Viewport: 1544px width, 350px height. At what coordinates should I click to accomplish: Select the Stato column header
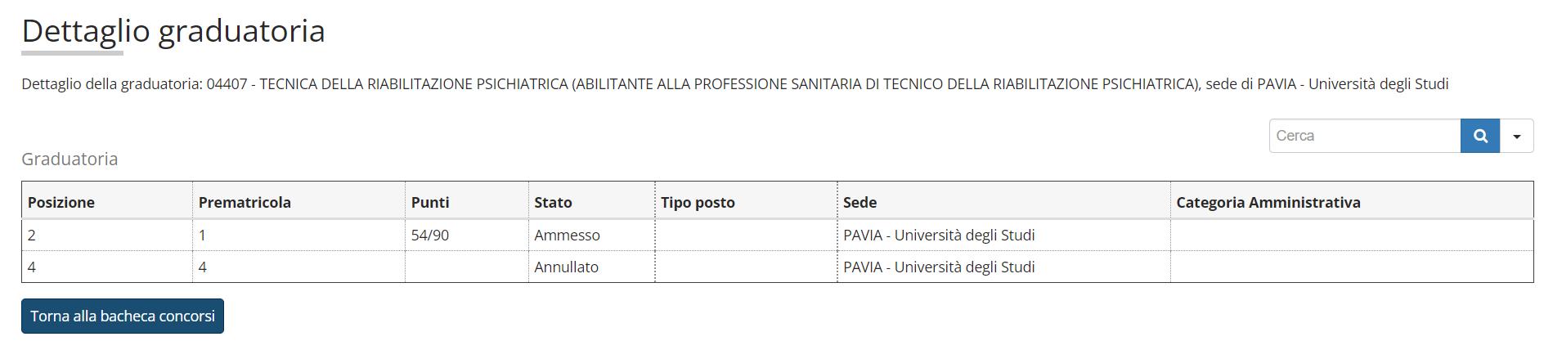pos(553,202)
